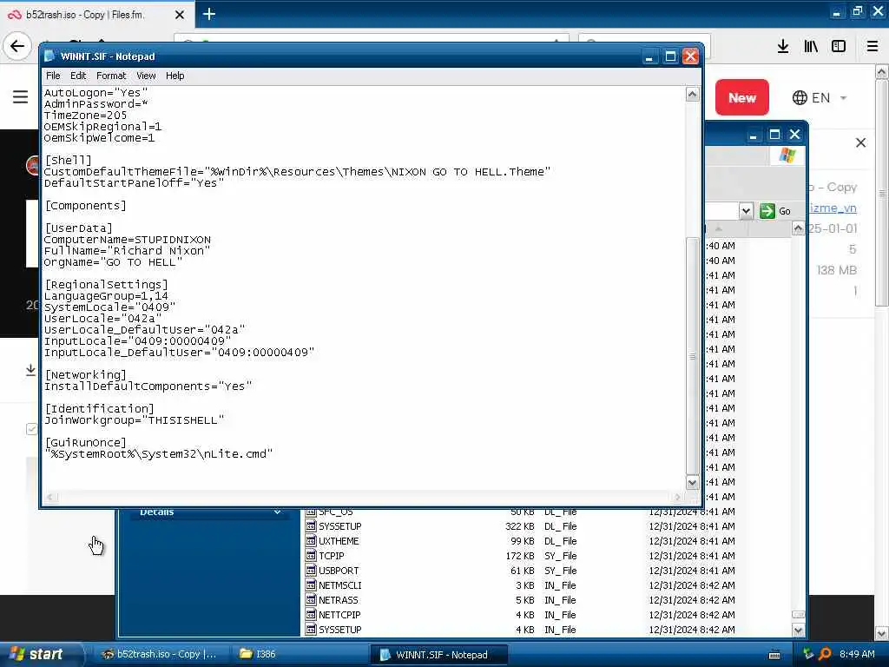Click the taskbar keyboard icon

coord(774,655)
